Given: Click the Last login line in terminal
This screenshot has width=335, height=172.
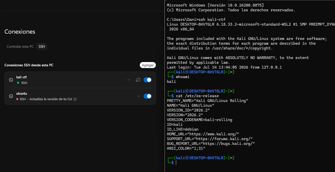Looking at the screenshot, I should tap(224, 67).
